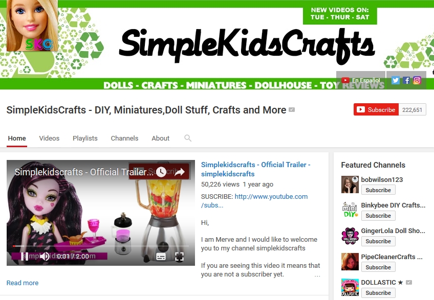Expand description with the ellipsis
The image size is (434, 300).
tap(317, 275)
